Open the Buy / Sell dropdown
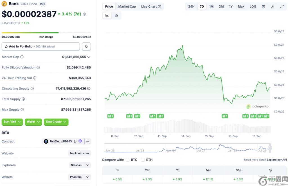The width and height of the screenshot is (288, 186). (12, 122)
